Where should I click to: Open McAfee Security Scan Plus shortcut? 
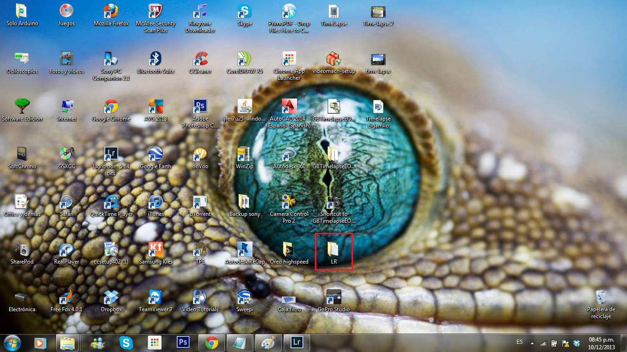point(156,18)
